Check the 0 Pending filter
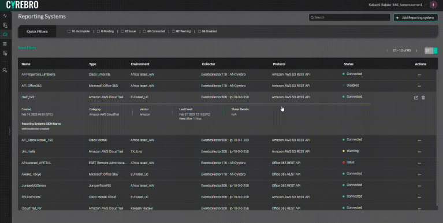This screenshot has height=223, width=443. 98,31
